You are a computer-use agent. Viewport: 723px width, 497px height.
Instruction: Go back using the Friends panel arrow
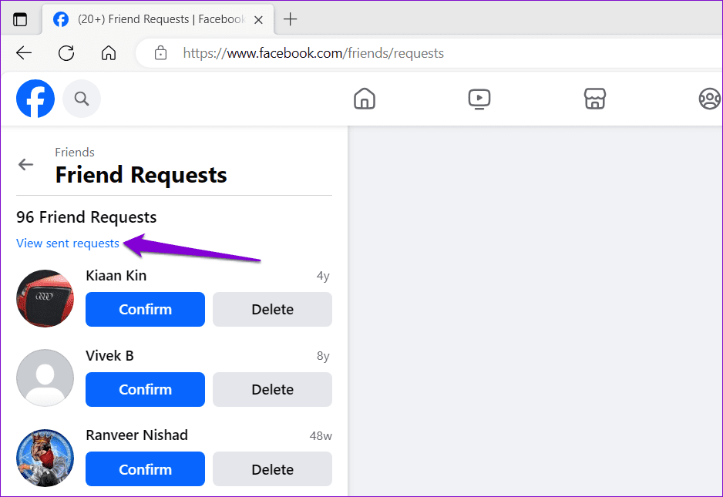click(26, 164)
